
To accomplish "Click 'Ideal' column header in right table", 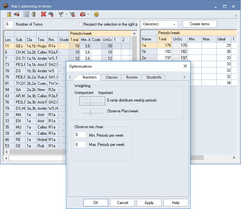I will [x=224, y=39].
